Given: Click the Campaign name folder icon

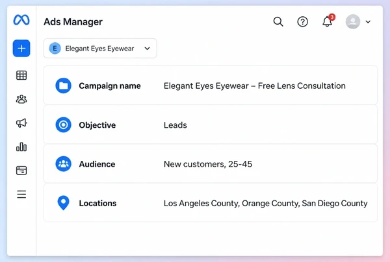Looking at the screenshot, I should click(x=63, y=86).
